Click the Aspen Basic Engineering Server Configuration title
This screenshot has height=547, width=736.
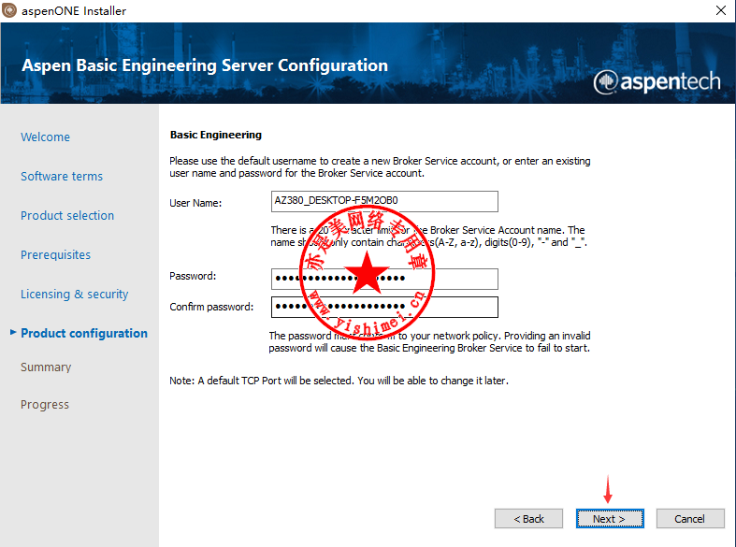[x=205, y=65]
